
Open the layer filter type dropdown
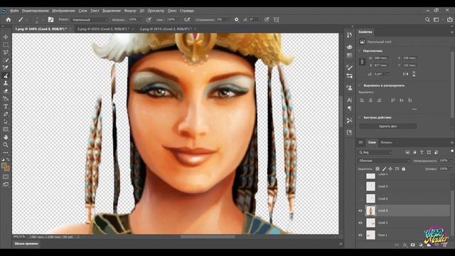375,152
